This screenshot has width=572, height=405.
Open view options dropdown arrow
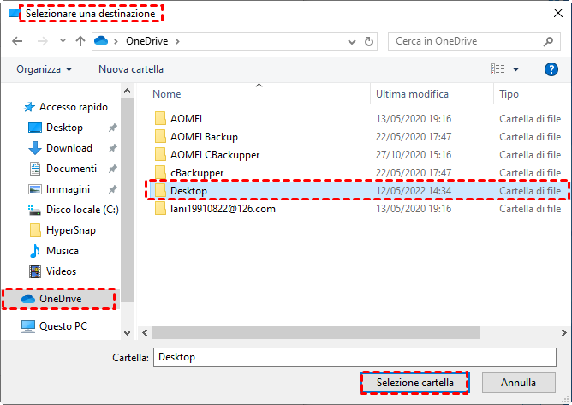click(515, 69)
